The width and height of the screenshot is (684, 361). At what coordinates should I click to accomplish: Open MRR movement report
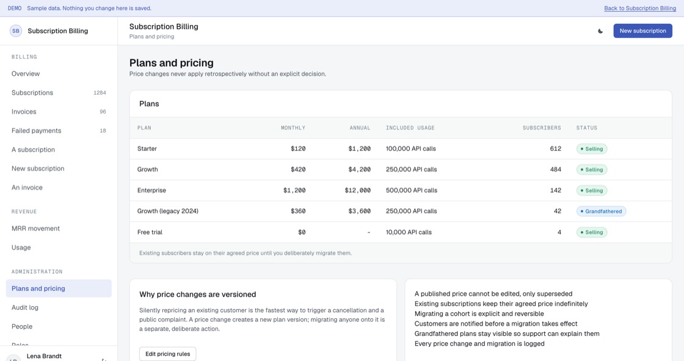59,228
